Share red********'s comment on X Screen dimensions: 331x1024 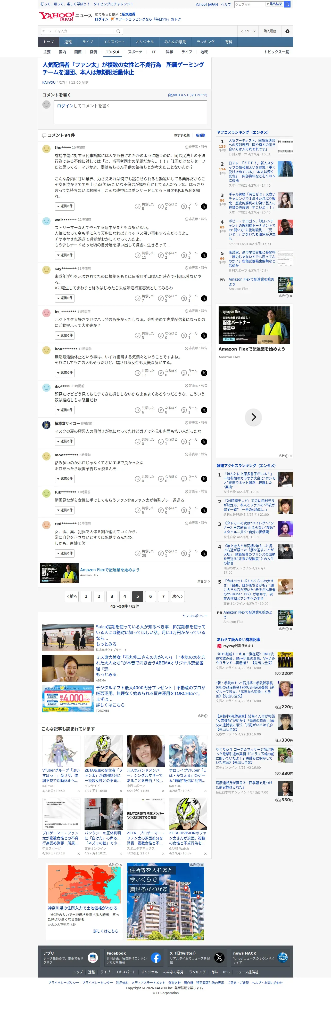click(x=204, y=553)
